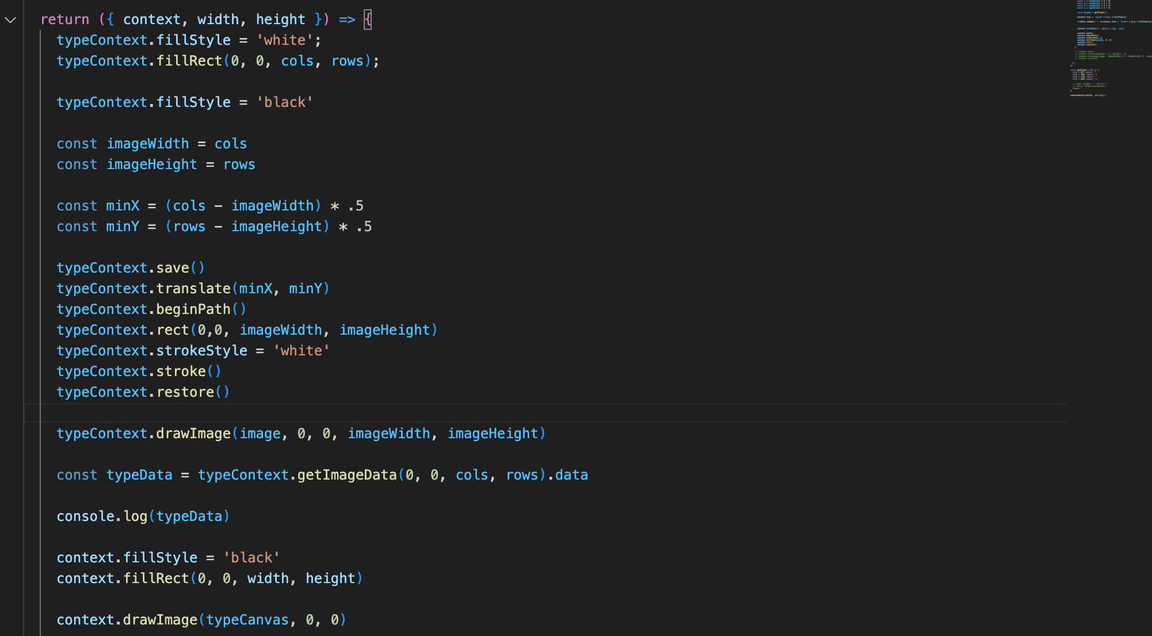
Task: Click the minY constant name
Action: coord(123,227)
